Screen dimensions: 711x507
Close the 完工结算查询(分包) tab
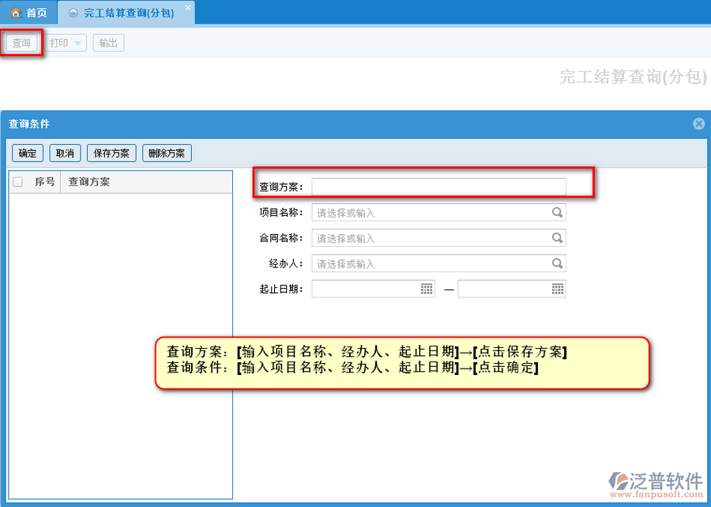pyautogui.click(x=187, y=8)
